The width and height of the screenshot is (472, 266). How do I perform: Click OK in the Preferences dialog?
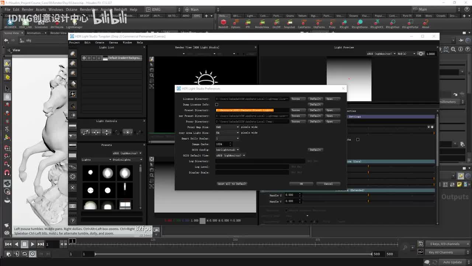[301, 184]
